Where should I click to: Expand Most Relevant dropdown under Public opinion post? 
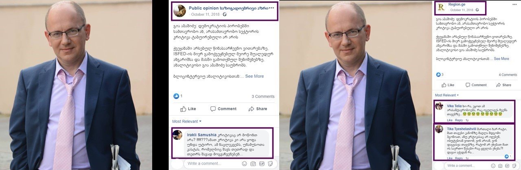187,121
